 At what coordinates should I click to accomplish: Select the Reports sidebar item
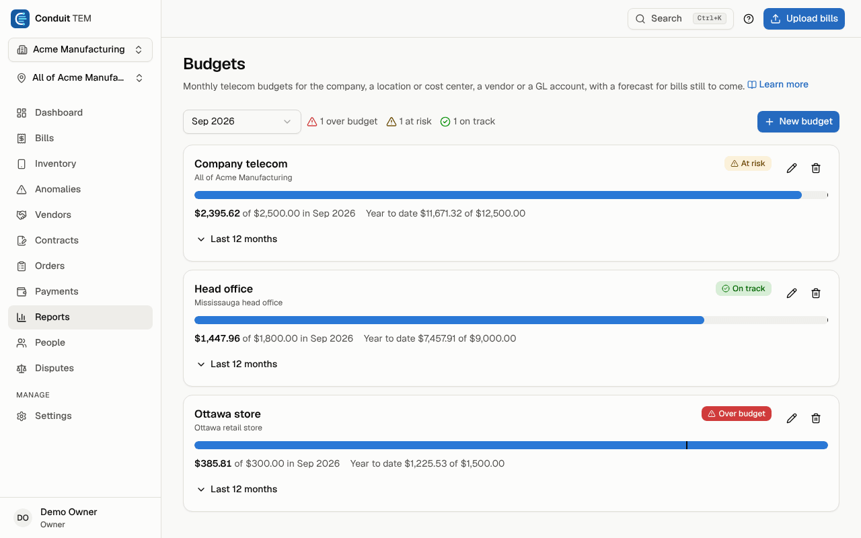(80, 317)
